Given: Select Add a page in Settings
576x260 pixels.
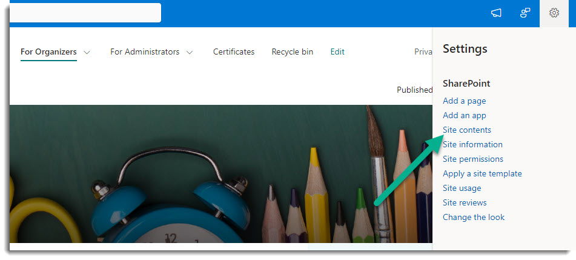Looking at the screenshot, I should [x=465, y=101].
